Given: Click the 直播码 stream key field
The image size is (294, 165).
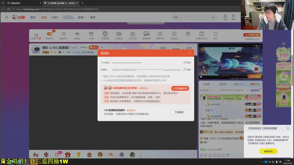Looking at the screenshot, I should pos(146,70).
